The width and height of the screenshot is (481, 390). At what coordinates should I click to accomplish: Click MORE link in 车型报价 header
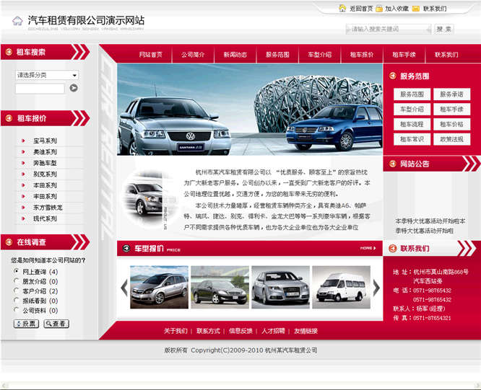(x=368, y=249)
